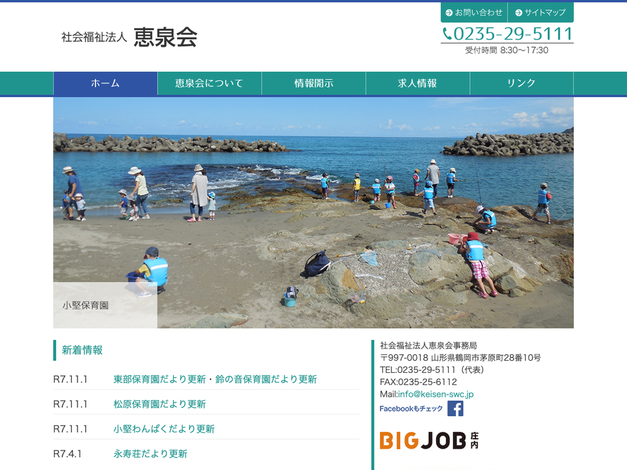Click the arrow icon beside サイトマップ
The width and height of the screenshot is (627, 470).
click(518, 13)
